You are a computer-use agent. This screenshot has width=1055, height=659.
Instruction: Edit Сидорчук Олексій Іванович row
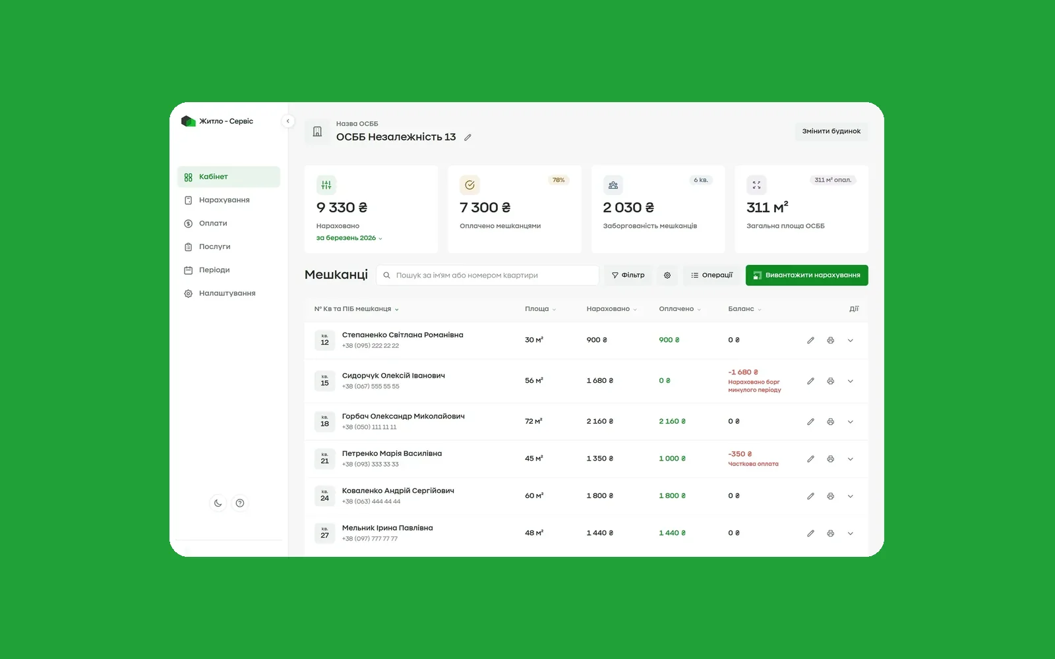810,382
